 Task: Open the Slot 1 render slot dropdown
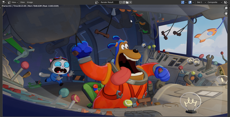tap(201, 2)
